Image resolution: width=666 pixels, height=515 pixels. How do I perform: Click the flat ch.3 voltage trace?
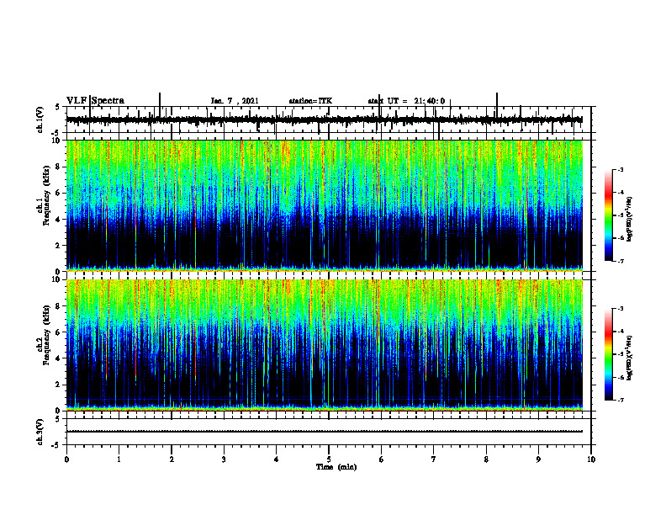[325, 432]
